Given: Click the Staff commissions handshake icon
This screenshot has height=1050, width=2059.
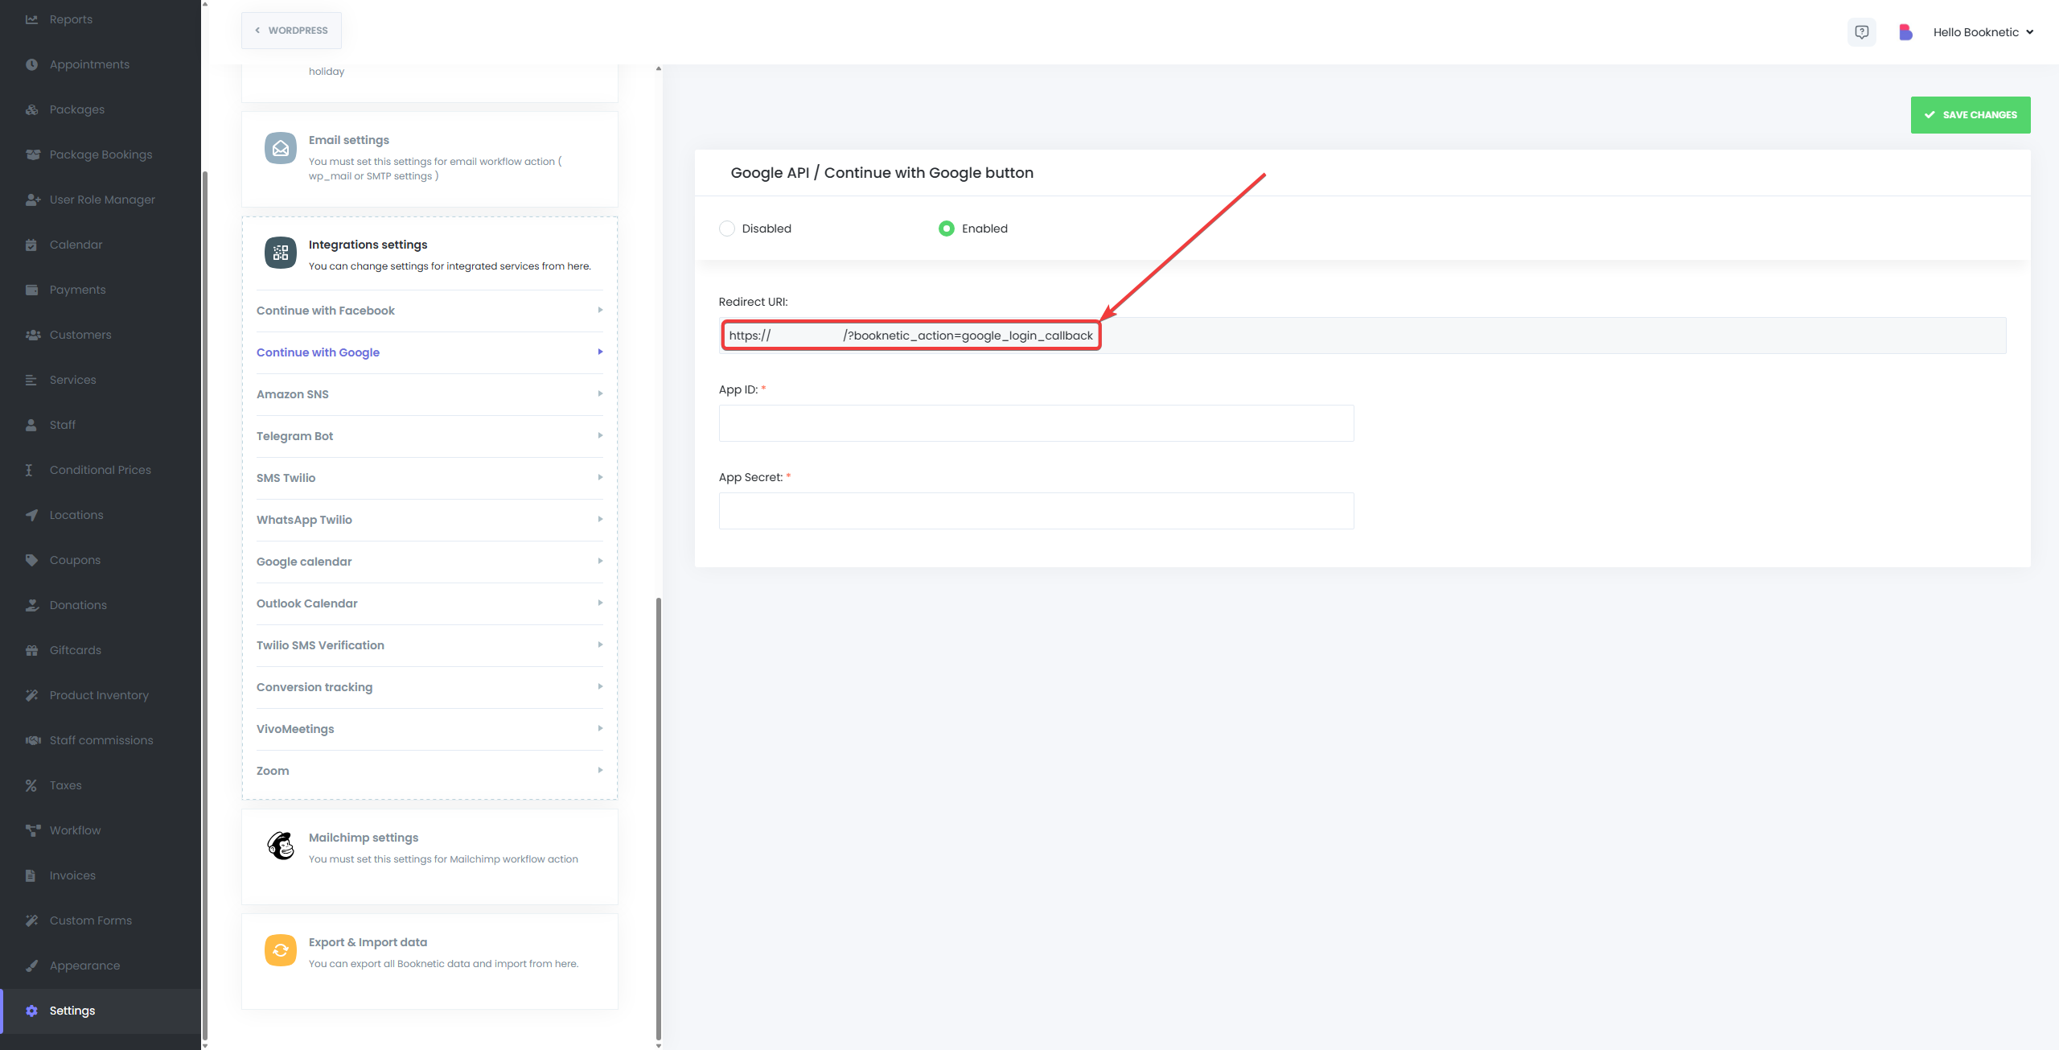Looking at the screenshot, I should tap(32, 740).
